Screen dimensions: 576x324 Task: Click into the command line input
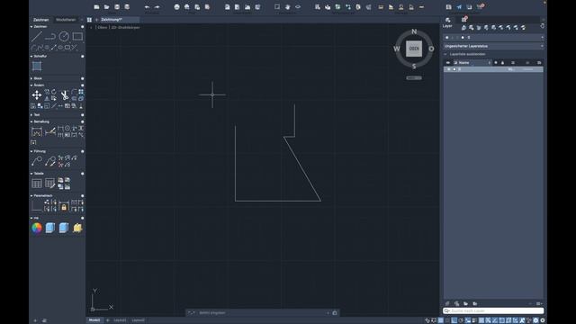(x=262, y=313)
